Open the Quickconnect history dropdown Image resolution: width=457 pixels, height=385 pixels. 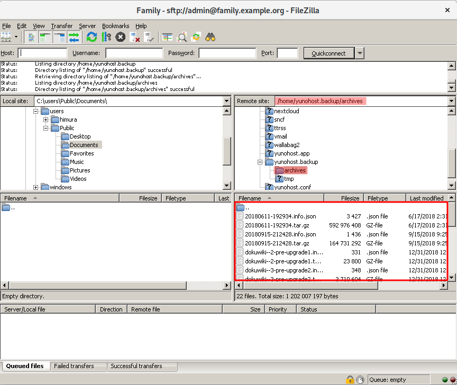360,53
